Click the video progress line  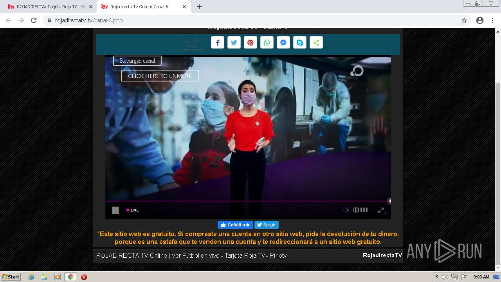[x=247, y=201]
